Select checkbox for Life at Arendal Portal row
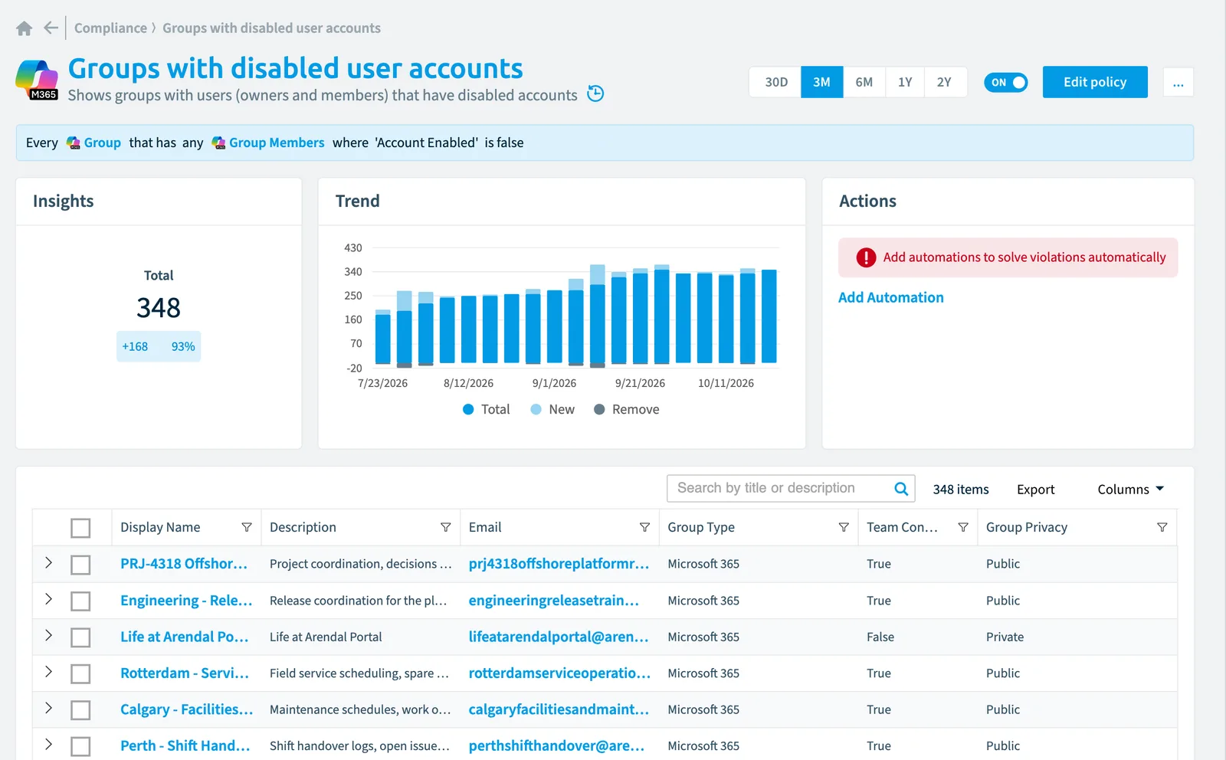 [80, 637]
